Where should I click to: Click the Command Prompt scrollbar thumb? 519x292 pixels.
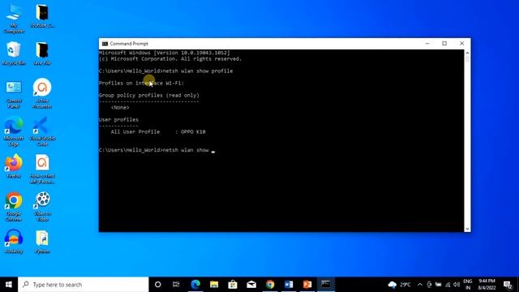coord(467,59)
